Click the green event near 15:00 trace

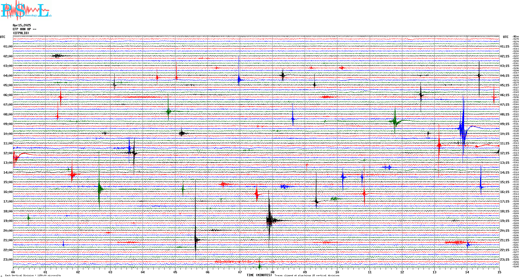click(99, 189)
